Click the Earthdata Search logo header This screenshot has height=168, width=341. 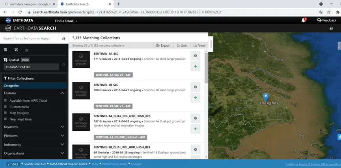point(31,28)
